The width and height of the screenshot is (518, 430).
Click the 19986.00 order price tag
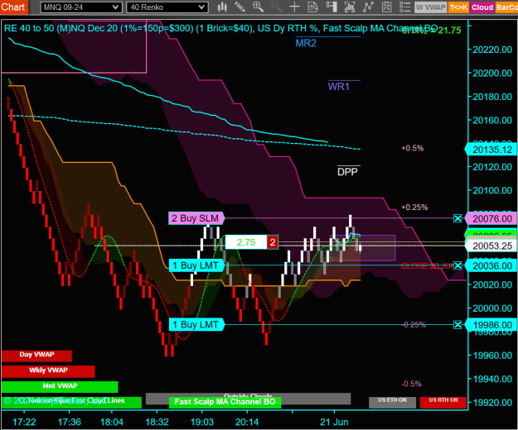[x=492, y=325]
